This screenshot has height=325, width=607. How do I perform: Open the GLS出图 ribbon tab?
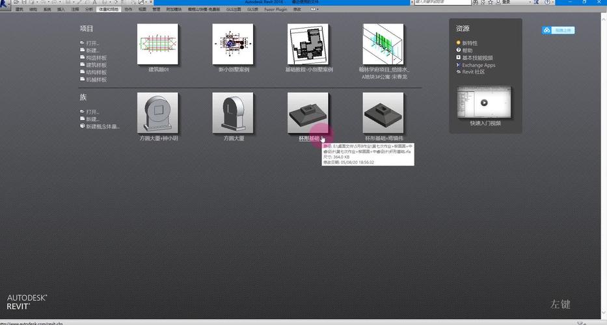[x=234, y=9]
